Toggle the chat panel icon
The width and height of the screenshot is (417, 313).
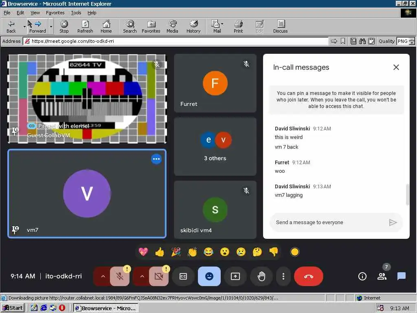(x=401, y=277)
